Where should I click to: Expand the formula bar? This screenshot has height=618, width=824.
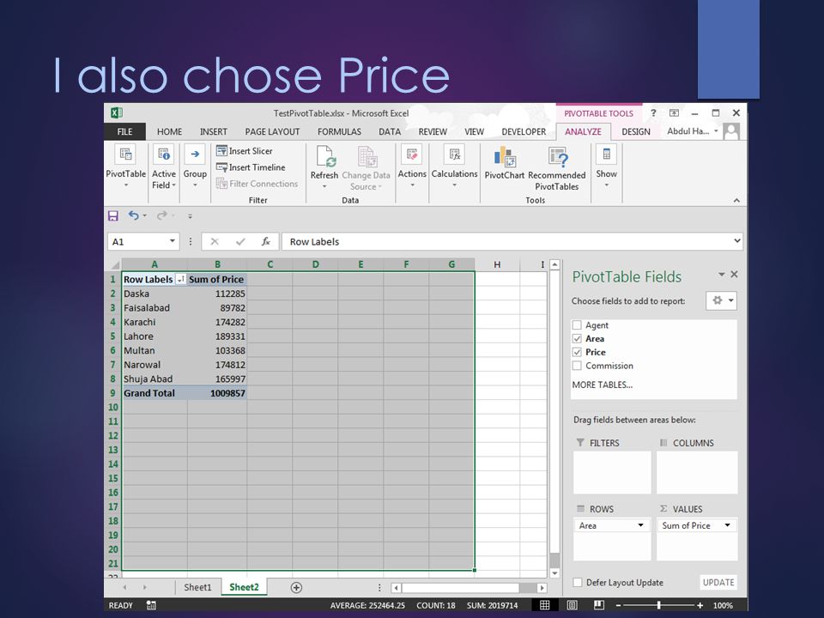click(x=736, y=241)
